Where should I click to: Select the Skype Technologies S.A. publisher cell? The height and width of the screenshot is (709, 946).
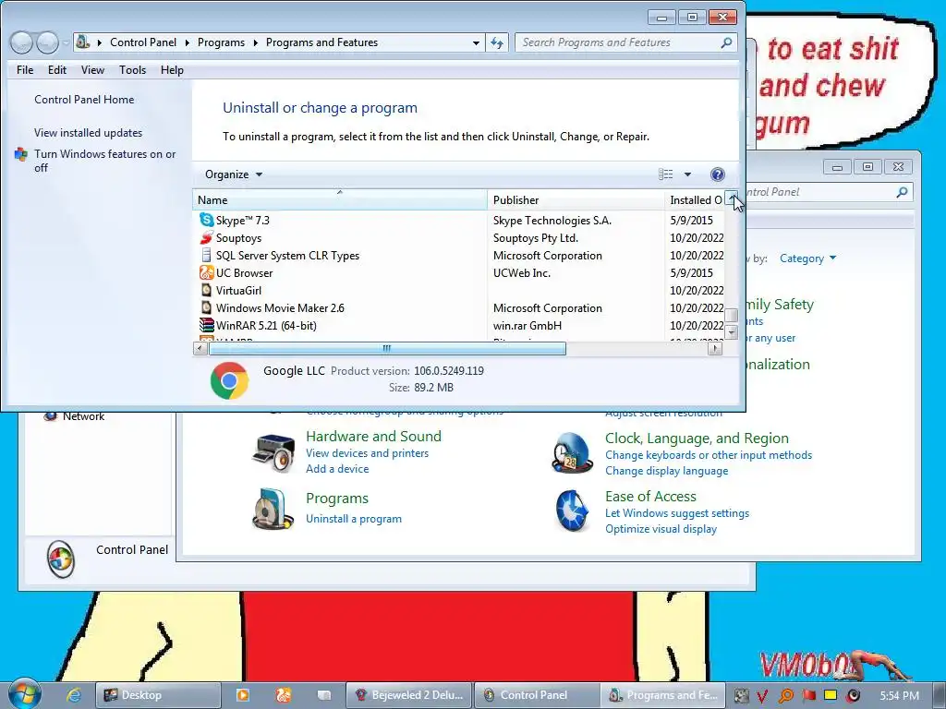pyautogui.click(x=552, y=220)
